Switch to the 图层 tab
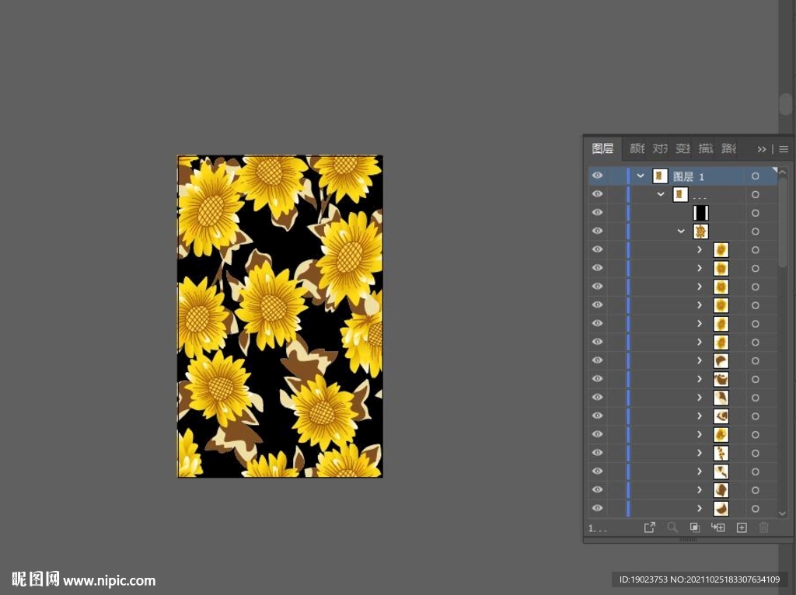Viewport: 796px width, 595px height. click(x=602, y=149)
